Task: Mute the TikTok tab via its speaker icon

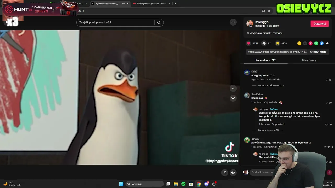Action: coord(123,4)
